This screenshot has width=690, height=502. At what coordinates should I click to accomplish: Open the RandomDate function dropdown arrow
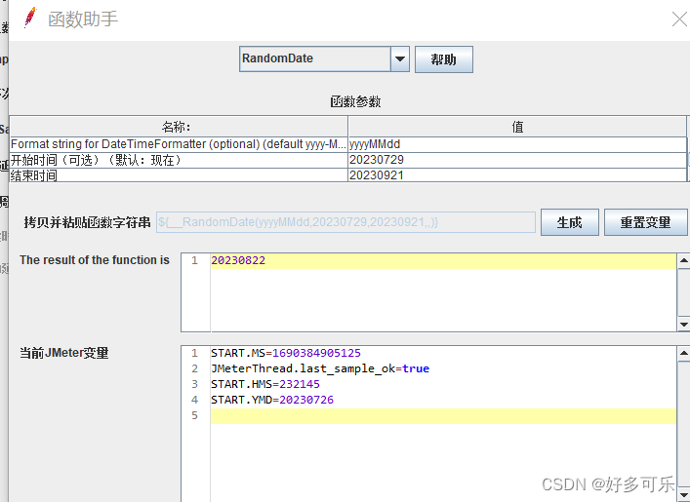point(399,58)
